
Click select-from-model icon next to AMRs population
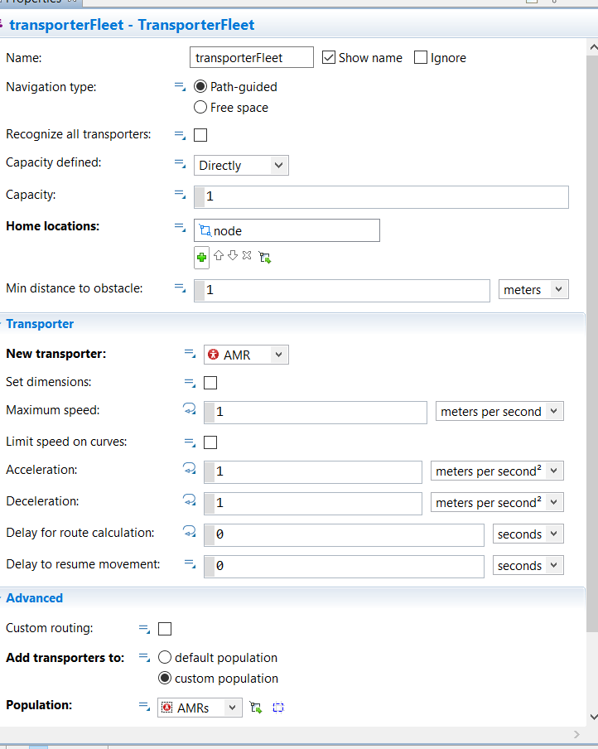point(256,708)
